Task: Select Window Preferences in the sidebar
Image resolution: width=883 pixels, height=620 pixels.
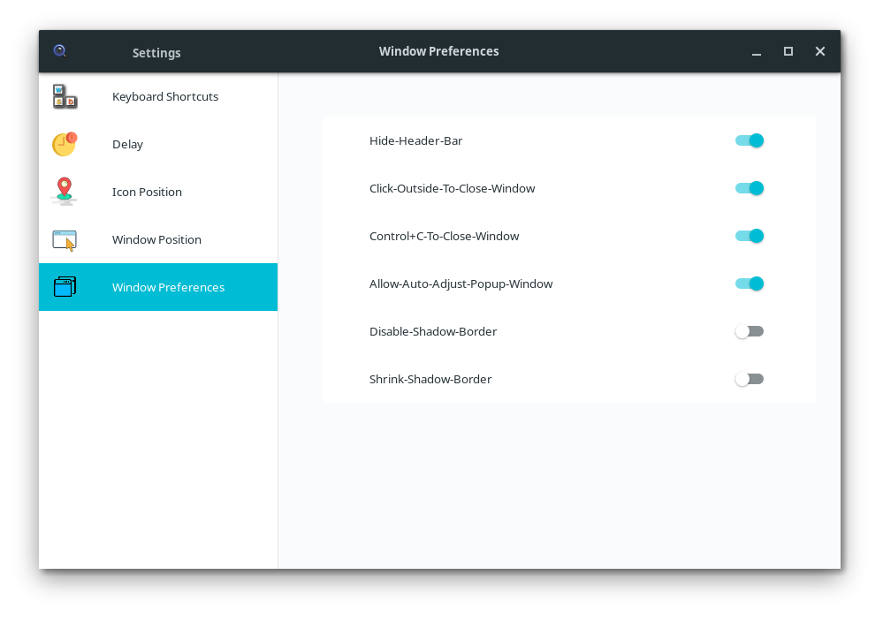Action: point(158,287)
